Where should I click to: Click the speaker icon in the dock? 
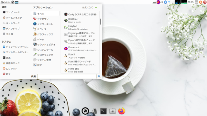tap(94, 111)
